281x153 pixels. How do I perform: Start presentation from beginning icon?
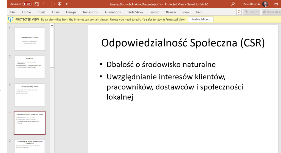[x=59, y=4]
